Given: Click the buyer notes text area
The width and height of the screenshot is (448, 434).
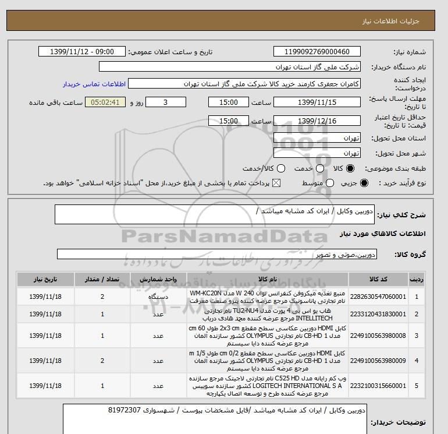Looking at the screenshot, I should click(215, 419).
